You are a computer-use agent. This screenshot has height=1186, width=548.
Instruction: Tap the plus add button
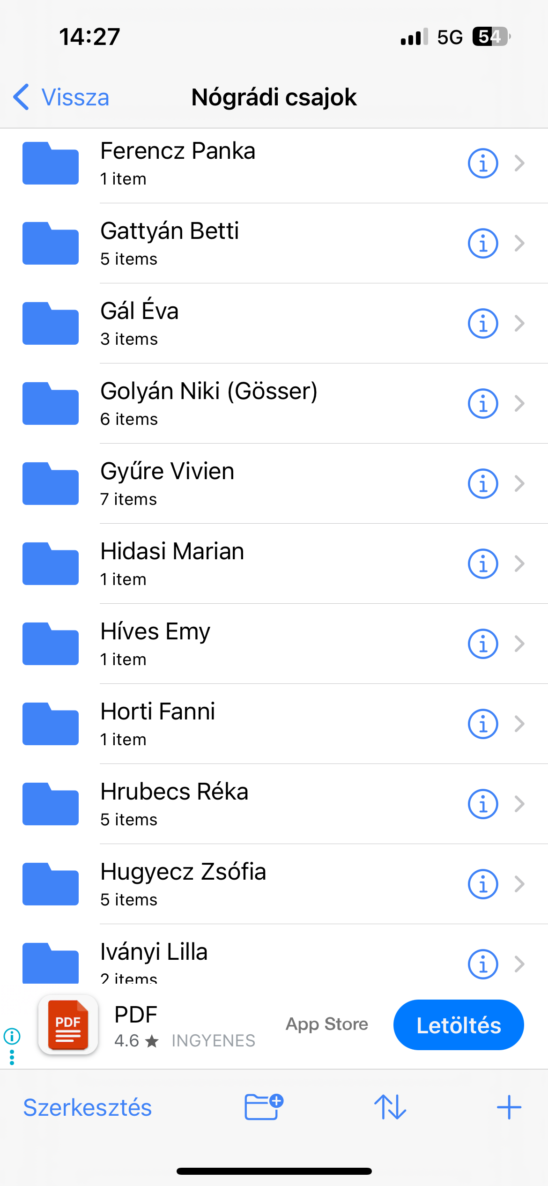coord(509,1107)
